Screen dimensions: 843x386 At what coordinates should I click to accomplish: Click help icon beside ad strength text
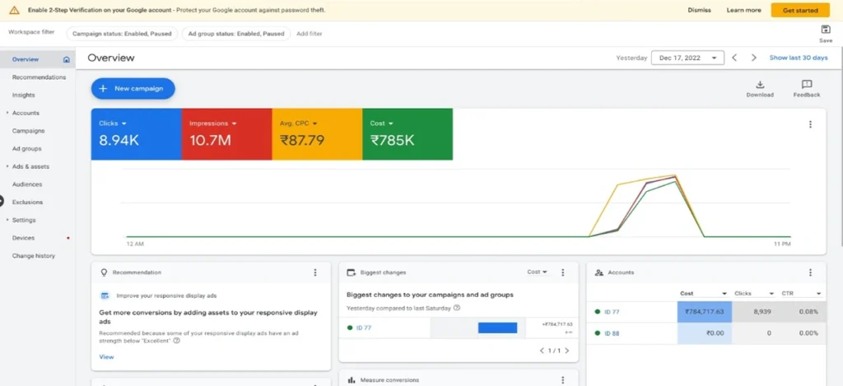[x=177, y=340]
